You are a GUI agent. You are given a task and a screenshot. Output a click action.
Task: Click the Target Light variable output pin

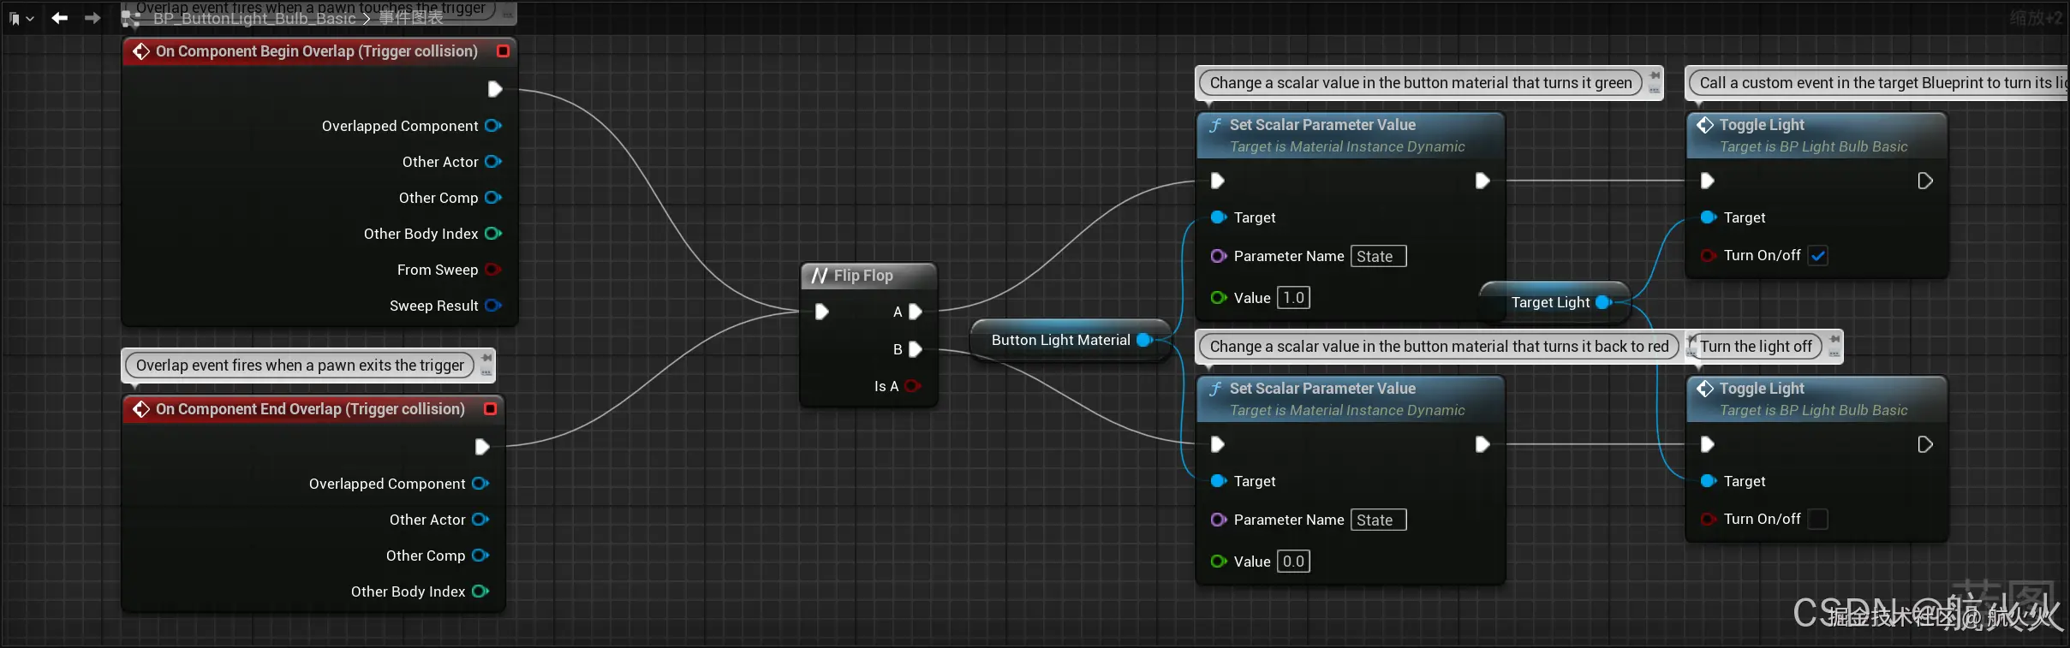pyautogui.click(x=1604, y=302)
